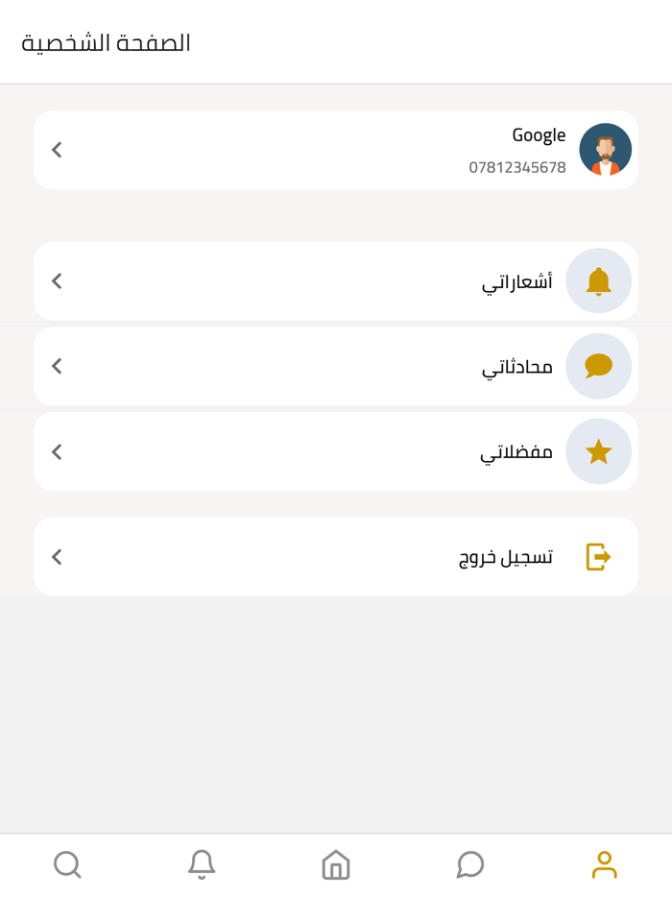The height and width of the screenshot is (897, 672).
Task: Click the logout door icon beside تسجيل خروج
Action: 597,555
